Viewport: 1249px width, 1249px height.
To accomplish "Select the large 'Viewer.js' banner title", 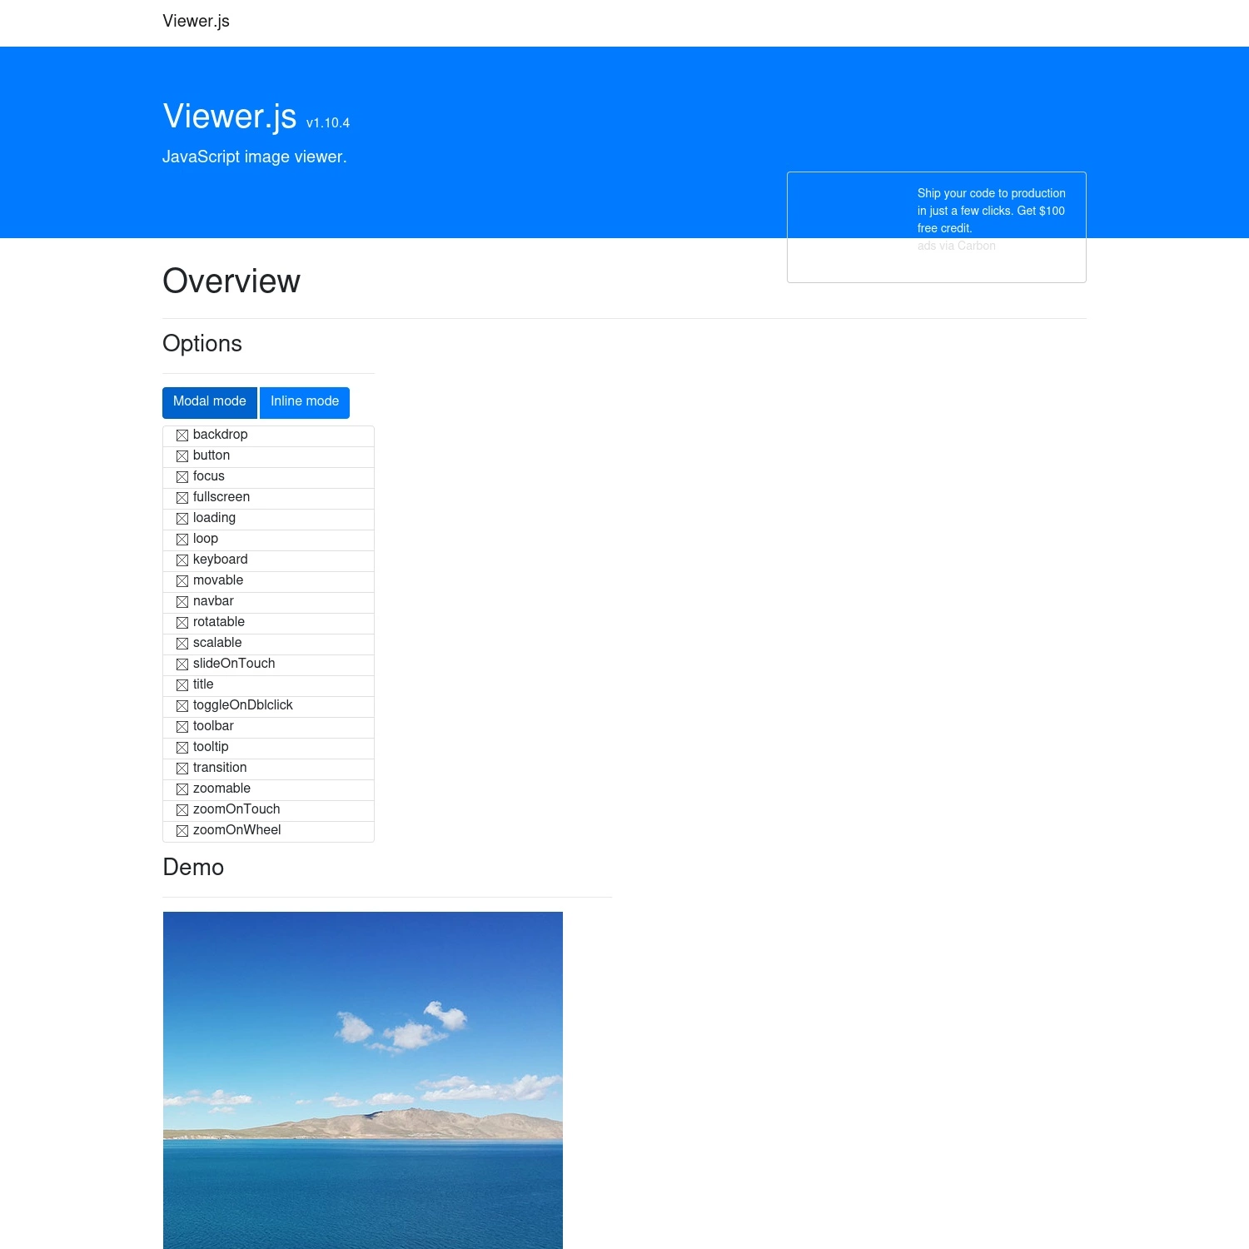I will [230, 117].
